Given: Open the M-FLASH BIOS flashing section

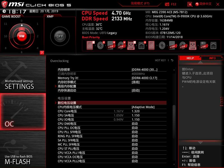Looking at the screenshot, I should [23, 149].
